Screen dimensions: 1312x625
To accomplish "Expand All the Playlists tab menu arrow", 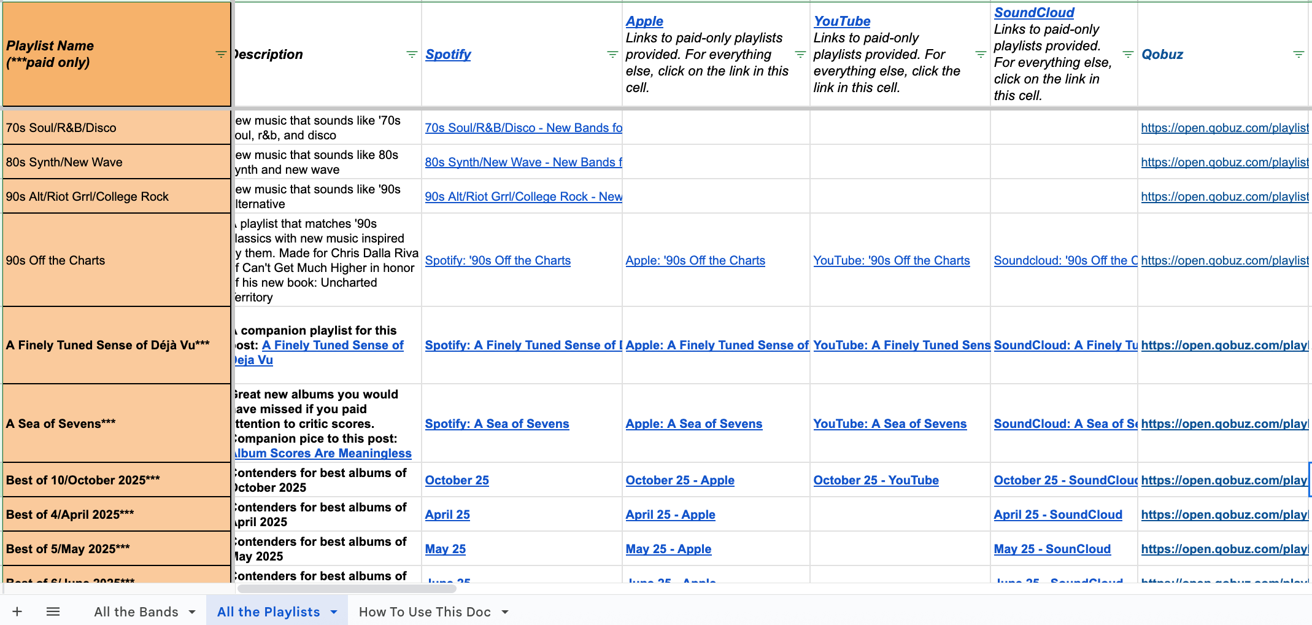I will [334, 612].
